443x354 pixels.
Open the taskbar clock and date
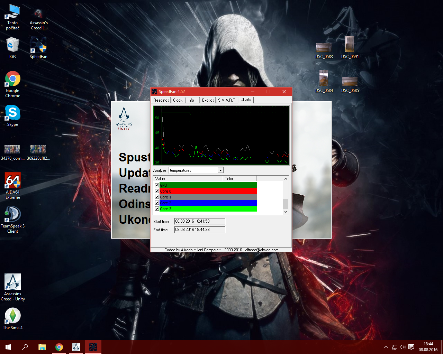428,347
